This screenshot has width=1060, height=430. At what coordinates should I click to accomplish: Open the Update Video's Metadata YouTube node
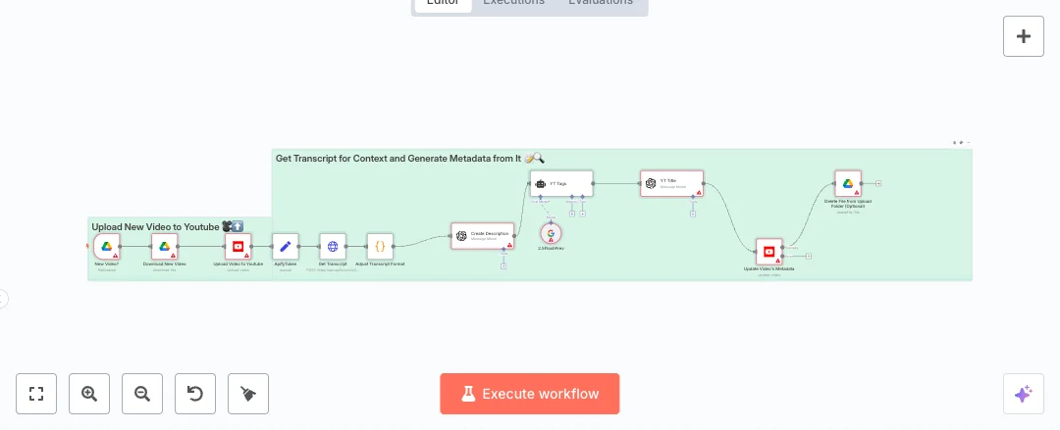769,252
